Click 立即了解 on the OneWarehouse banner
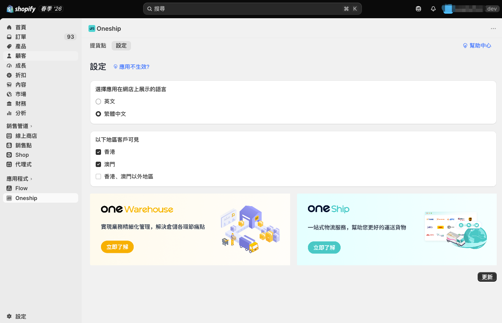This screenshot has height=323, width=502. tap(117, 247)
